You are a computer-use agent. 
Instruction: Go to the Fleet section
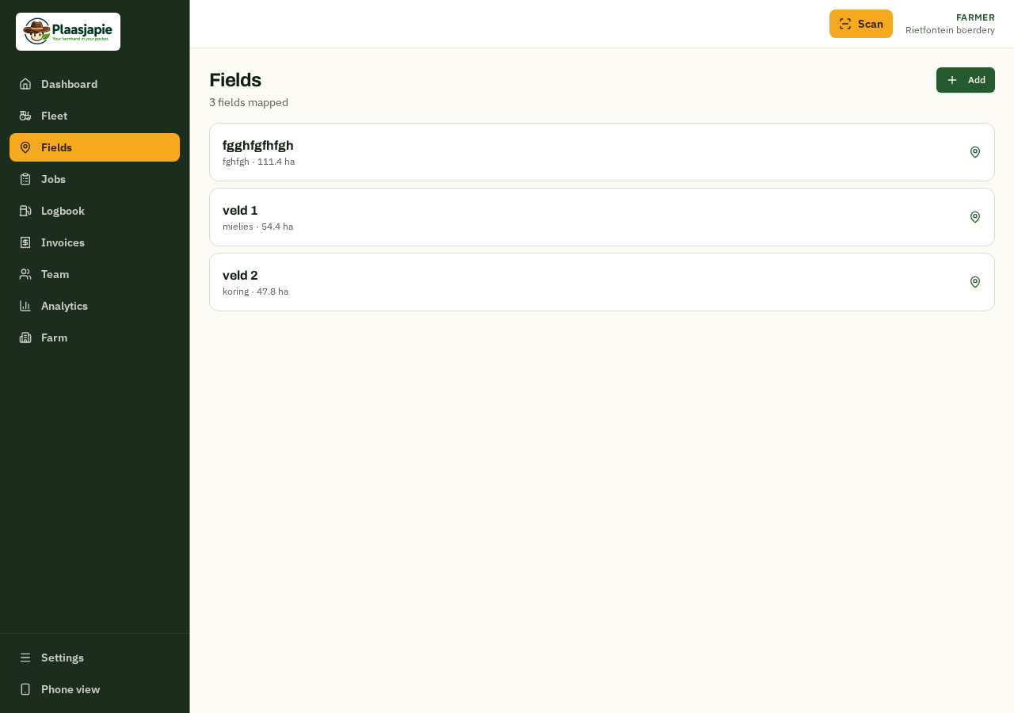pyautogui.click(x=94, y=116)
